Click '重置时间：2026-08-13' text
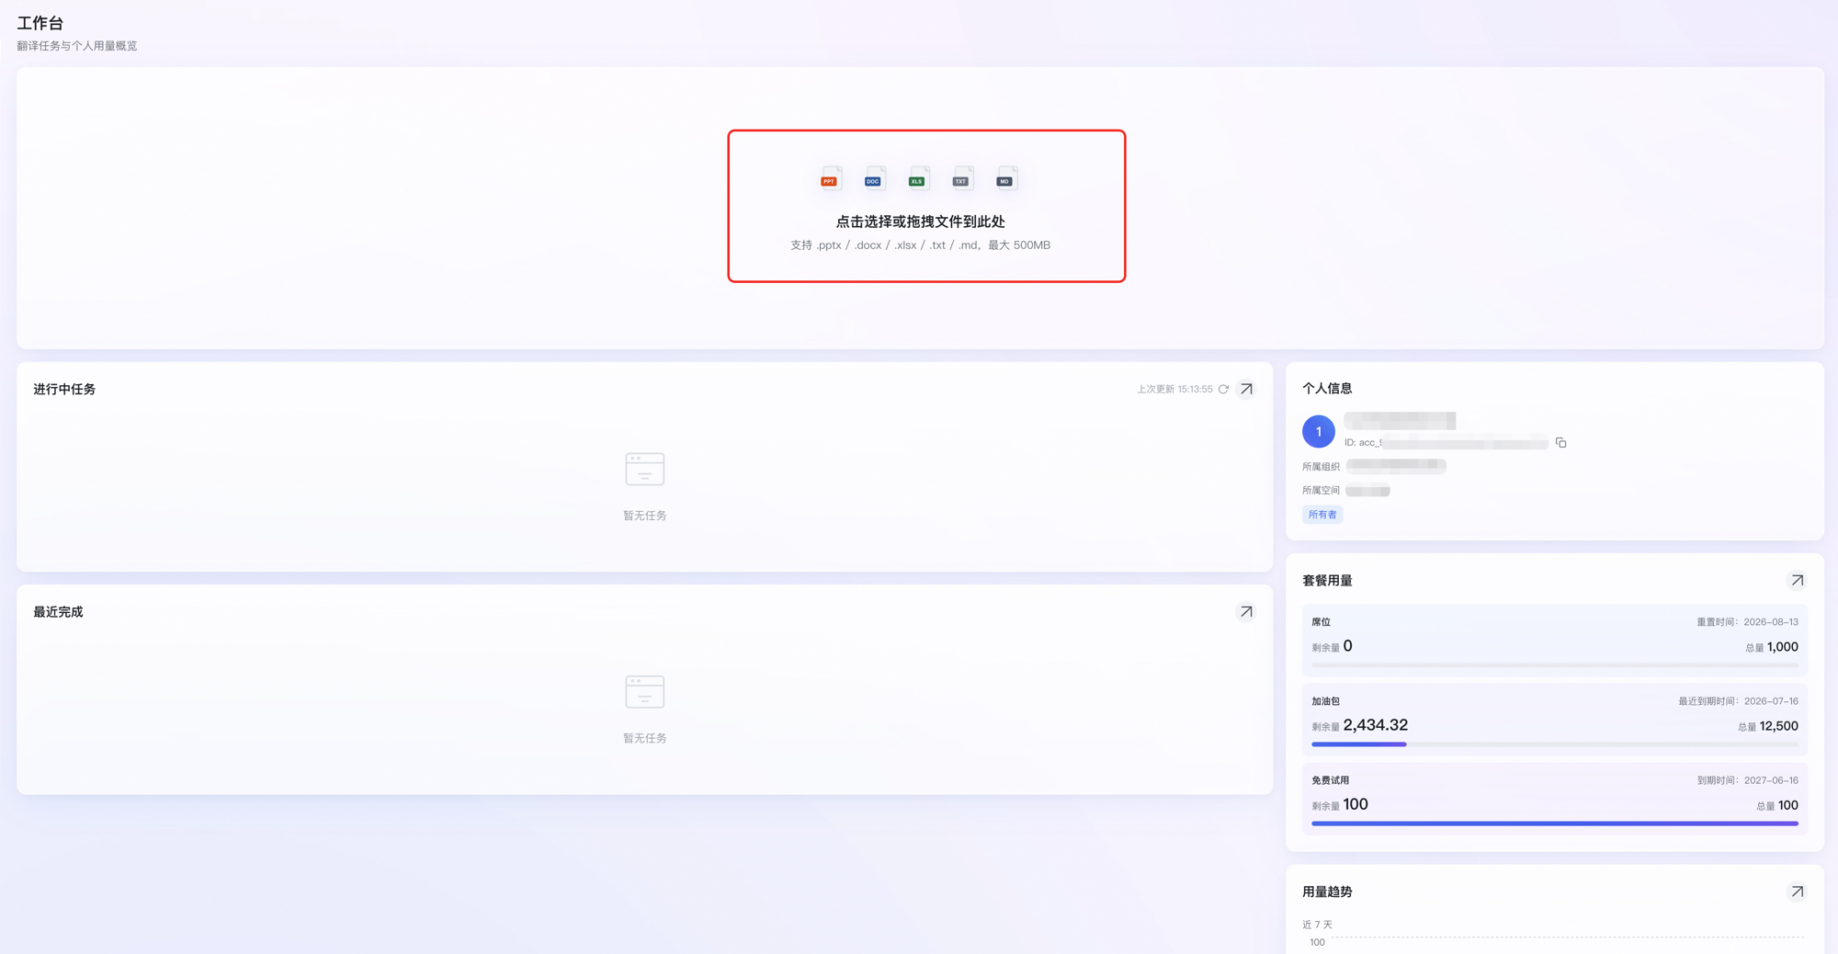The width and height of the screenshot is (1838, 954). click(x=1747, y=622)
